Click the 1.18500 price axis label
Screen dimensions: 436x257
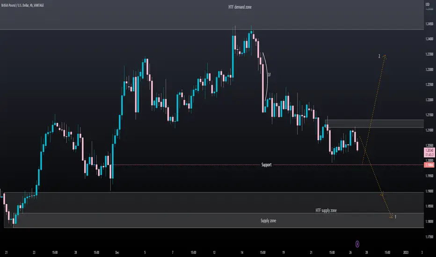click(x=429, y=206)
